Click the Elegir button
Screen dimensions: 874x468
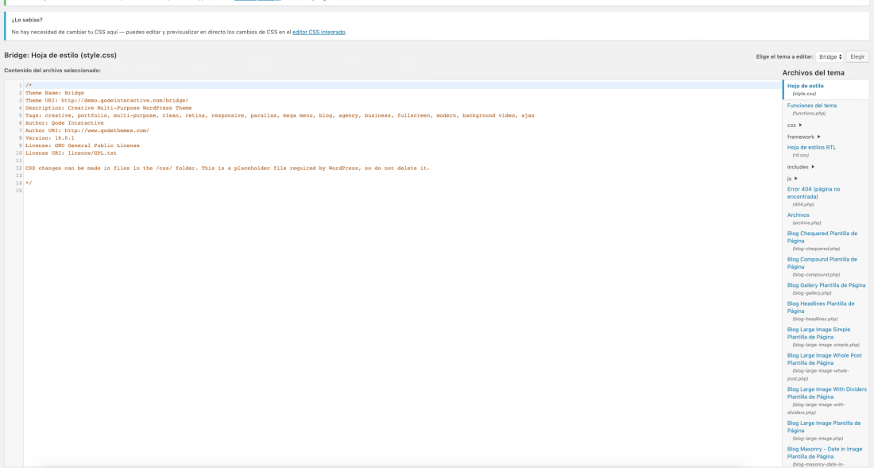point(857,57)
